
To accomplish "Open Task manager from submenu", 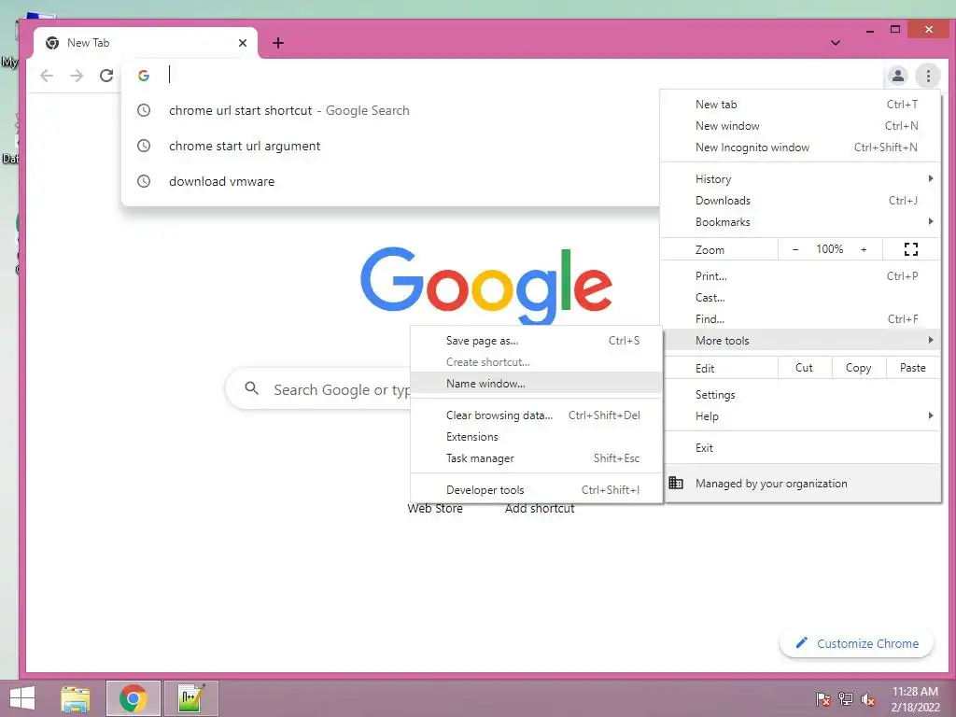I will [536, 457].
